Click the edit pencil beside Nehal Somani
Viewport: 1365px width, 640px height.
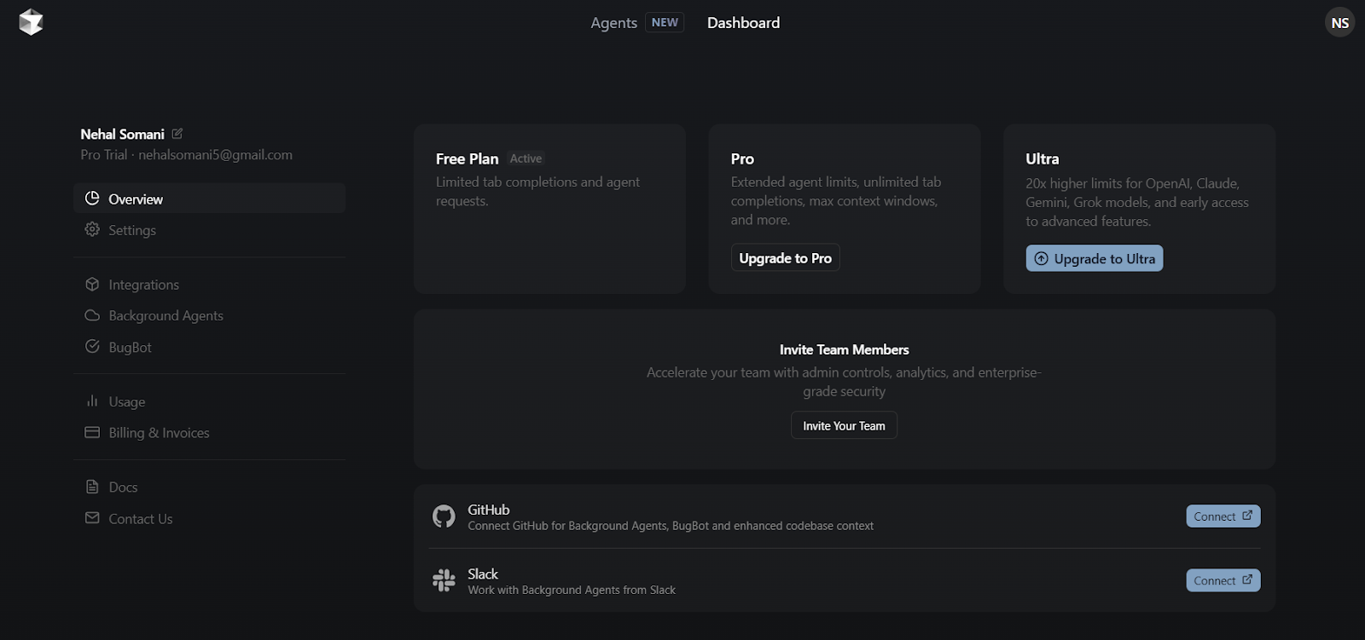coord(177,134)
